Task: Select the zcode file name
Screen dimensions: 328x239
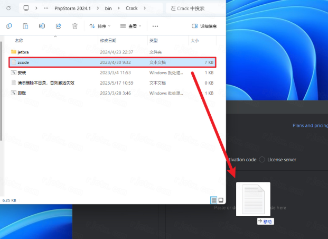Action: (23, 62)
